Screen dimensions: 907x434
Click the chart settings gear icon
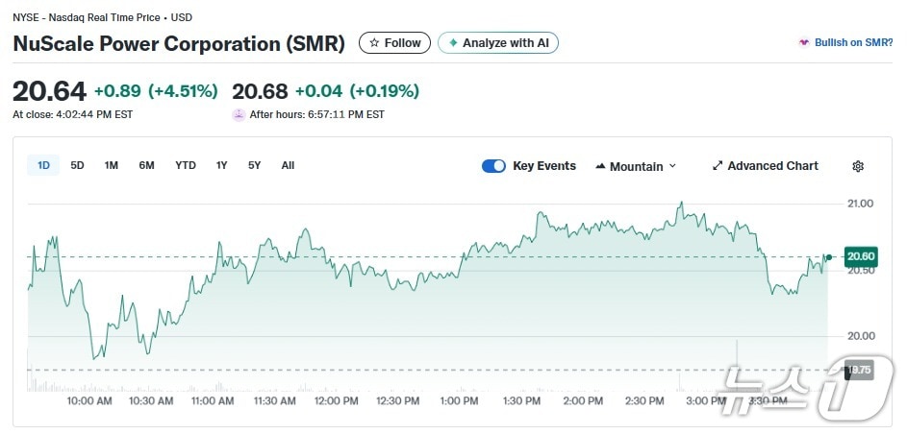pos(858,166)
